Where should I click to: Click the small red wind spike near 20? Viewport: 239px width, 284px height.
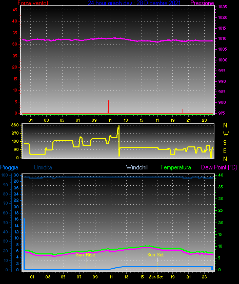pyautogui.click(x=183, y=111)
